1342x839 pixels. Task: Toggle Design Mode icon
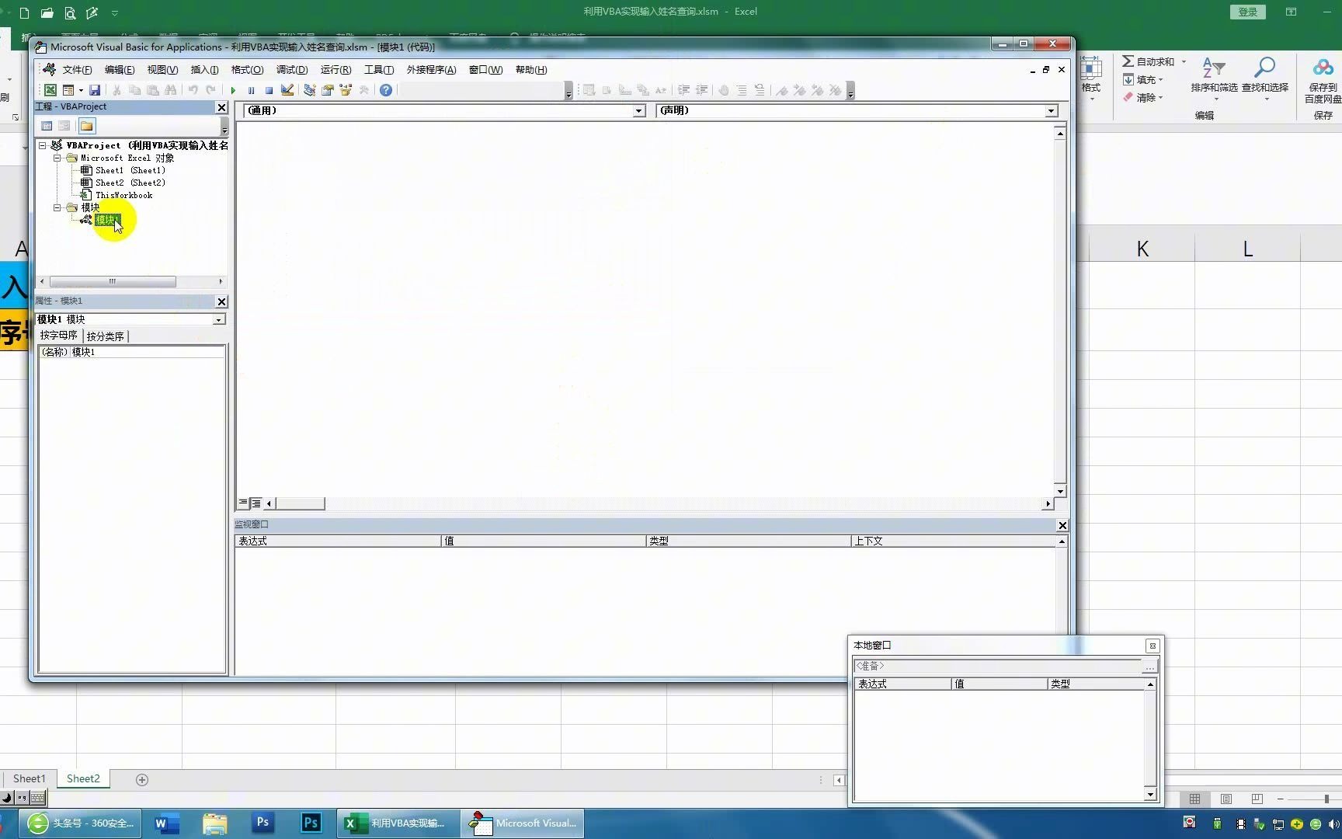tap(287, 90)
